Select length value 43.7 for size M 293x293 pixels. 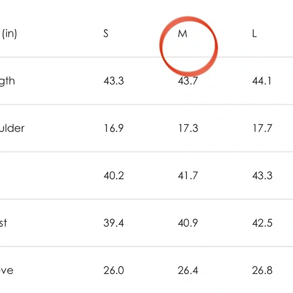(188, 81)
